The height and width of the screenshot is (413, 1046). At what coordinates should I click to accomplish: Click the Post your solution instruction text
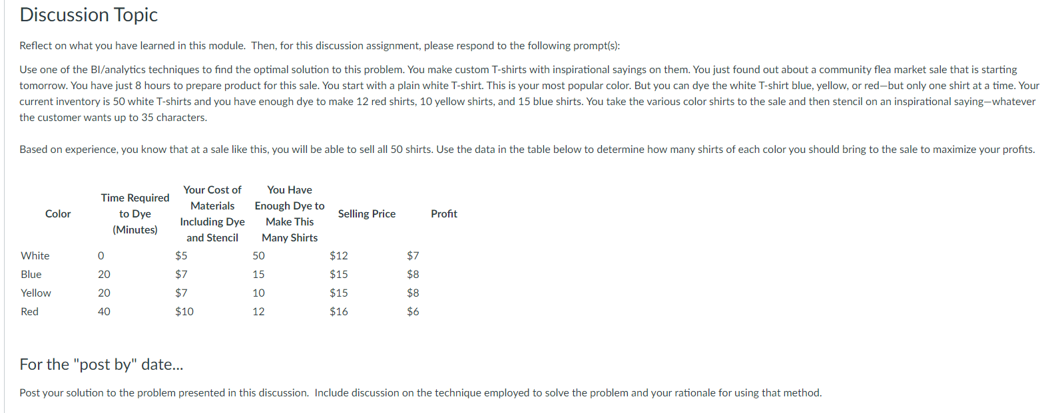pos(421,393)
